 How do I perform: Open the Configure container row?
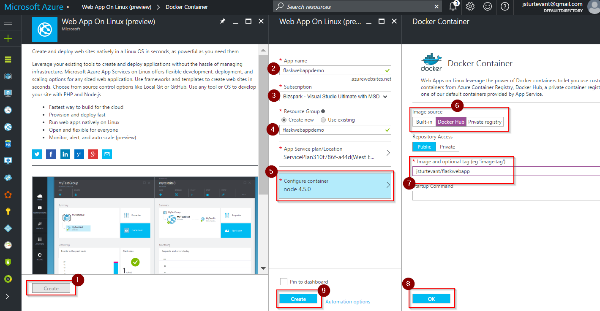(x=335, y=185)
